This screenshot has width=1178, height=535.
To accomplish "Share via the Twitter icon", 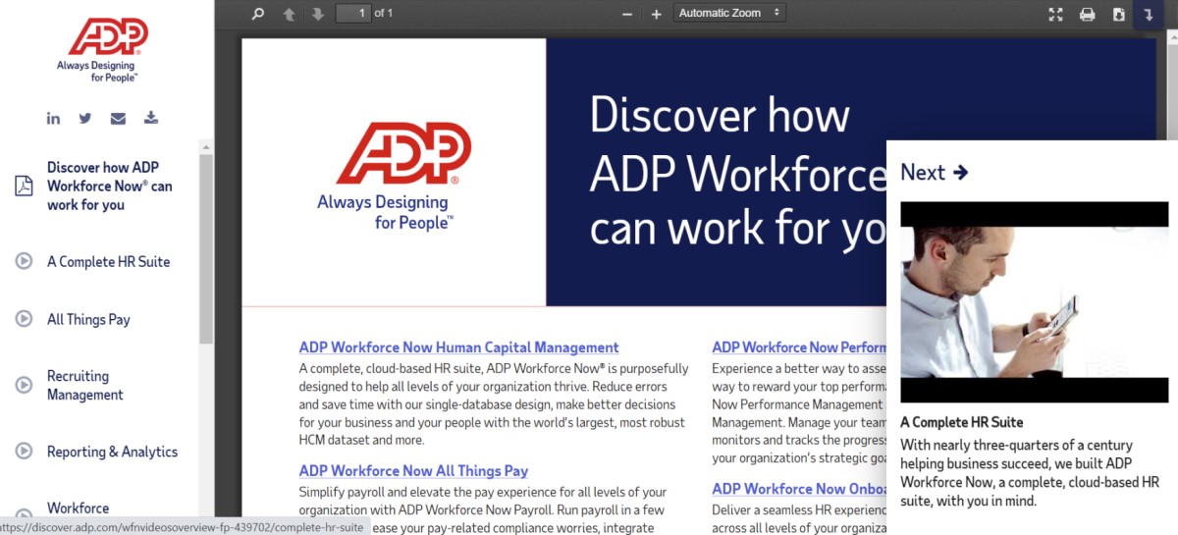I will [85, 119].
